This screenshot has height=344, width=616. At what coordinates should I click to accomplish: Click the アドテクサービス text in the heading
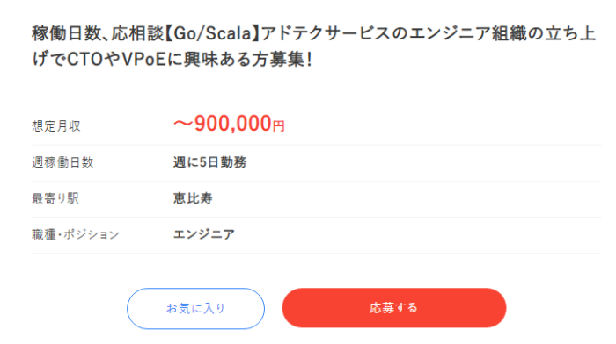click(326, 33)
